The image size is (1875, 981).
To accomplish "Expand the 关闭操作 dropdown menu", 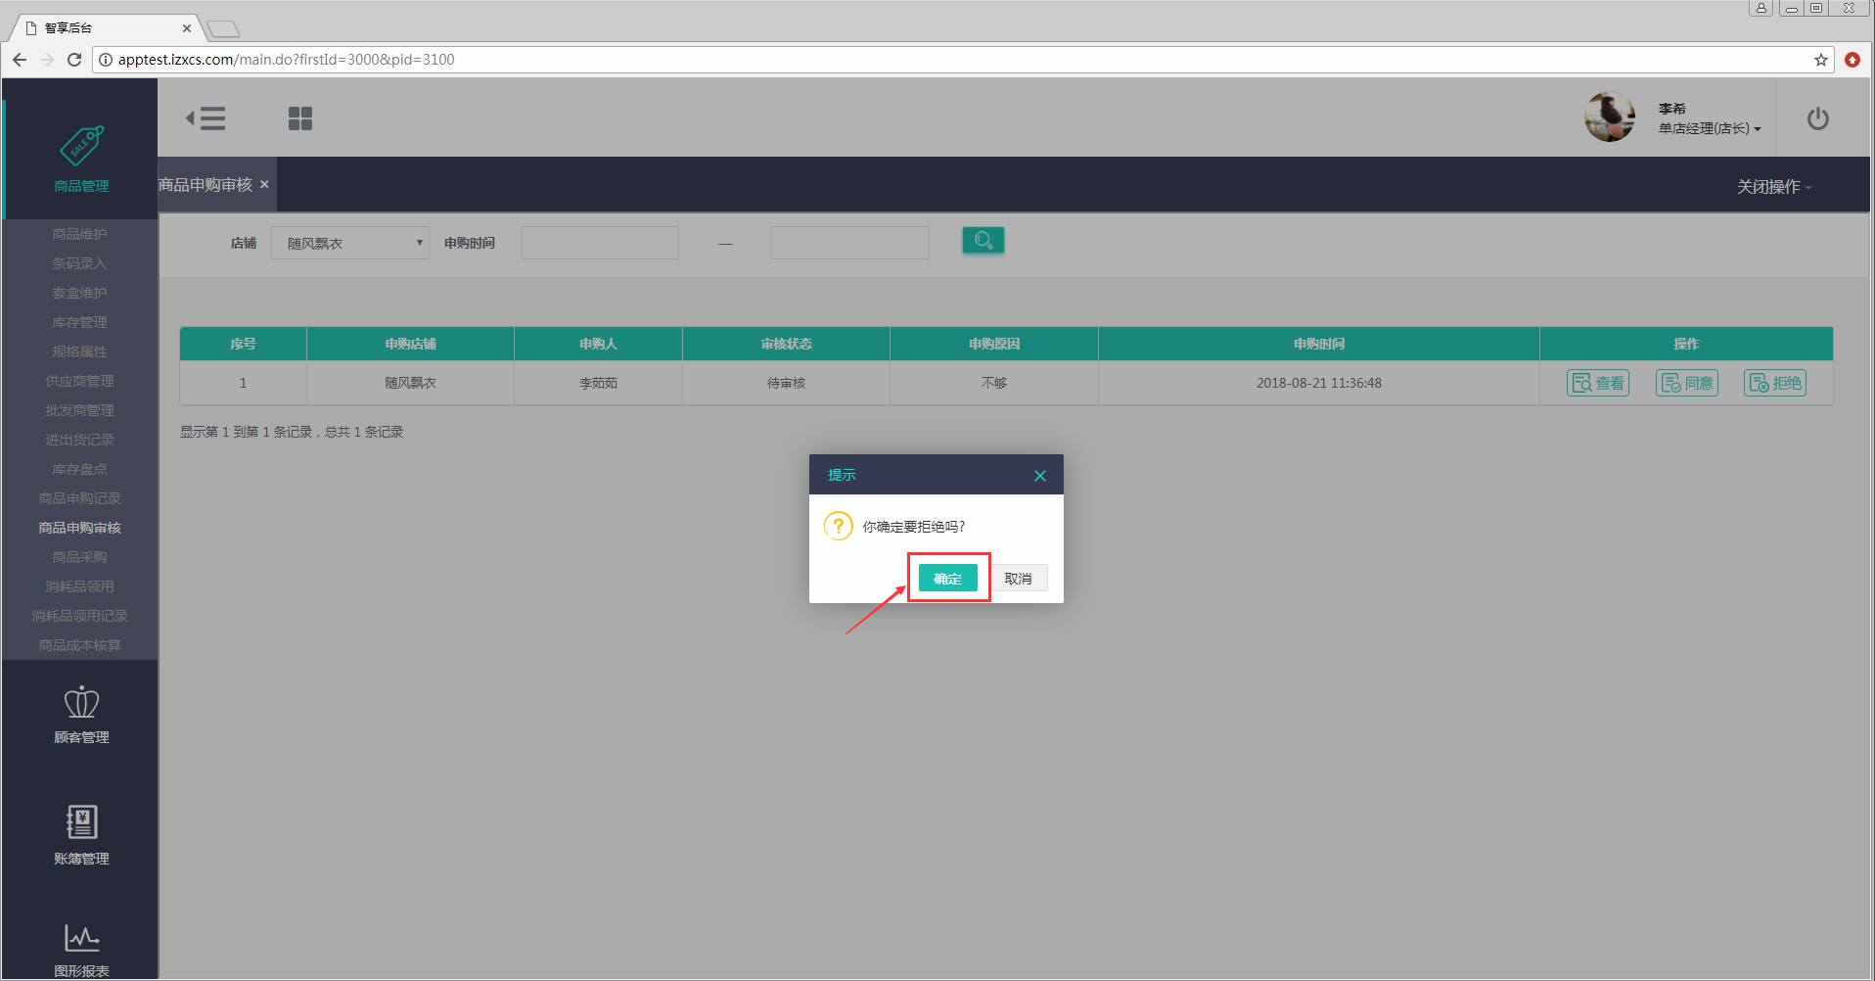I will click(x=1773, y=187).
